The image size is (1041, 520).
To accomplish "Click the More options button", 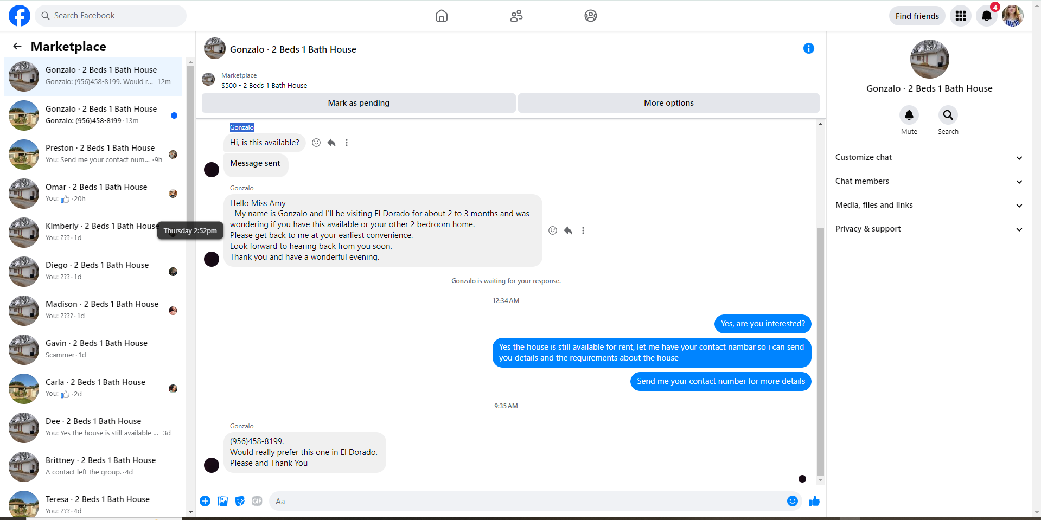I will pyautogui.click(x=669, y=103).
